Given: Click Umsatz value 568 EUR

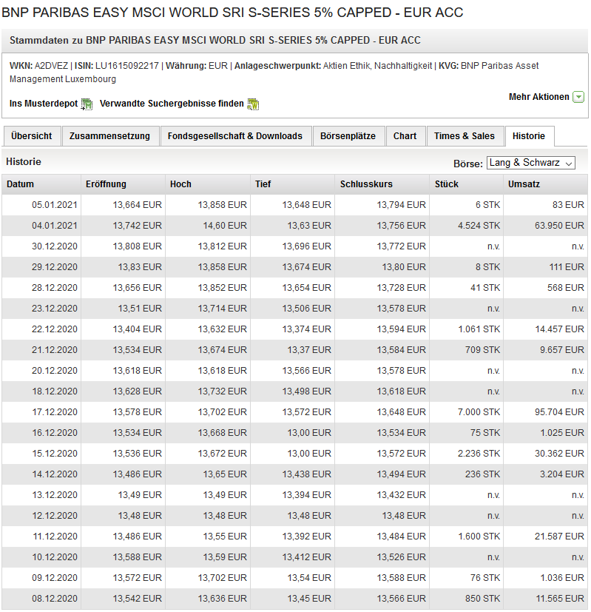Looking at the screenshot, I should [566, 288].
